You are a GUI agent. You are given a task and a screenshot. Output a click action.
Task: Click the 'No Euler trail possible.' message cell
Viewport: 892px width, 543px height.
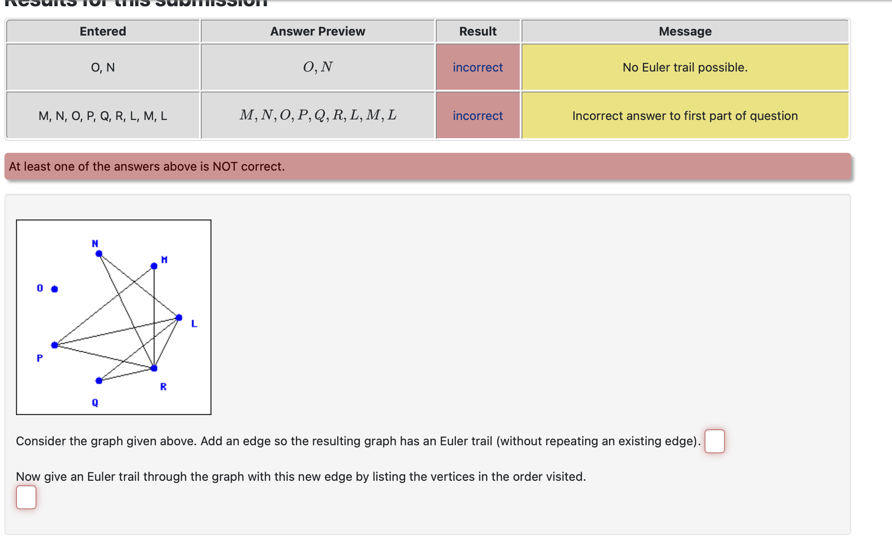point(685,68)
